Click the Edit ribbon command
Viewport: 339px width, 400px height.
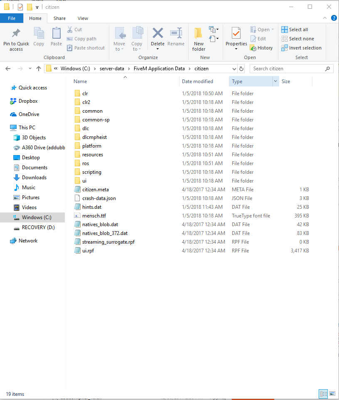click(258, 39)
